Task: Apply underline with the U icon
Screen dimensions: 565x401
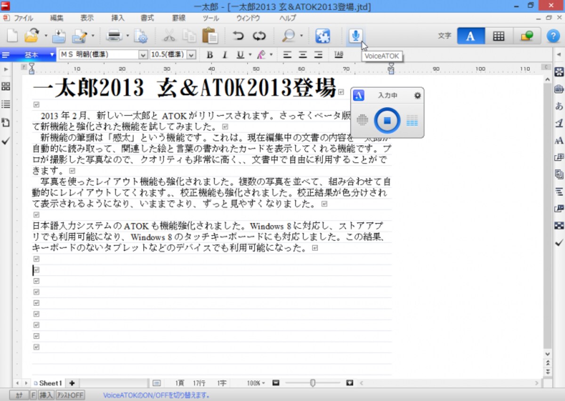Action: click(x=240, y=55)
